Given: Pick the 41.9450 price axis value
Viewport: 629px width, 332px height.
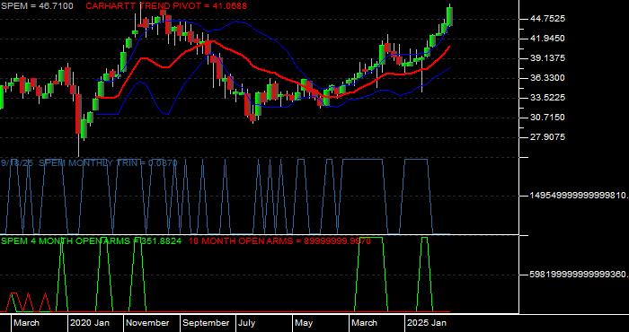Looking at the screenshot, I should (x=547, y=39).
